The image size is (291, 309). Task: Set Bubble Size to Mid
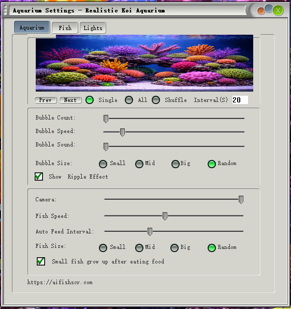tap(139, 164)
